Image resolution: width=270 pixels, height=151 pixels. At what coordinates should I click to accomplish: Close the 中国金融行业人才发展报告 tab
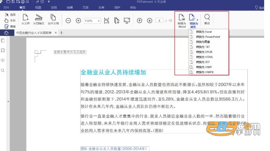click(x=56, y=33)
